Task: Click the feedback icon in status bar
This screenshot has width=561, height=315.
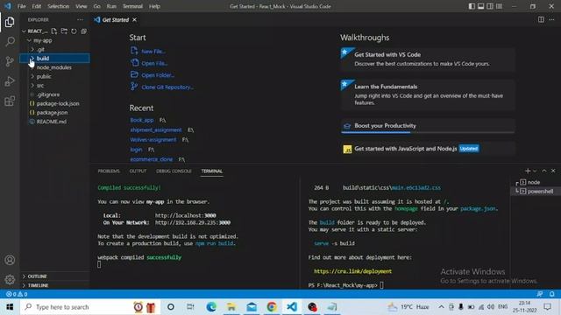Action: pos(540,294)
